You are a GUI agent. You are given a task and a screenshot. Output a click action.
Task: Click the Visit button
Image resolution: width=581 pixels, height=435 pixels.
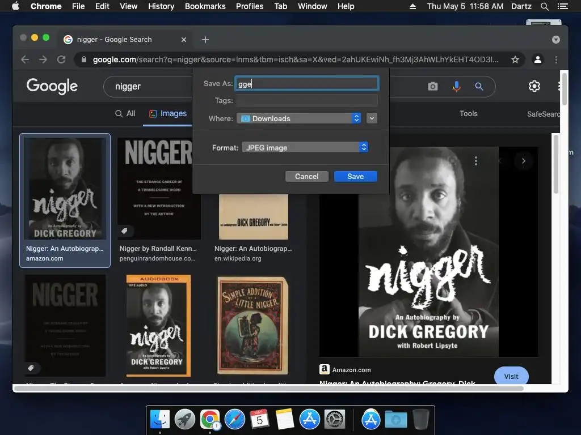coord(511,376)
